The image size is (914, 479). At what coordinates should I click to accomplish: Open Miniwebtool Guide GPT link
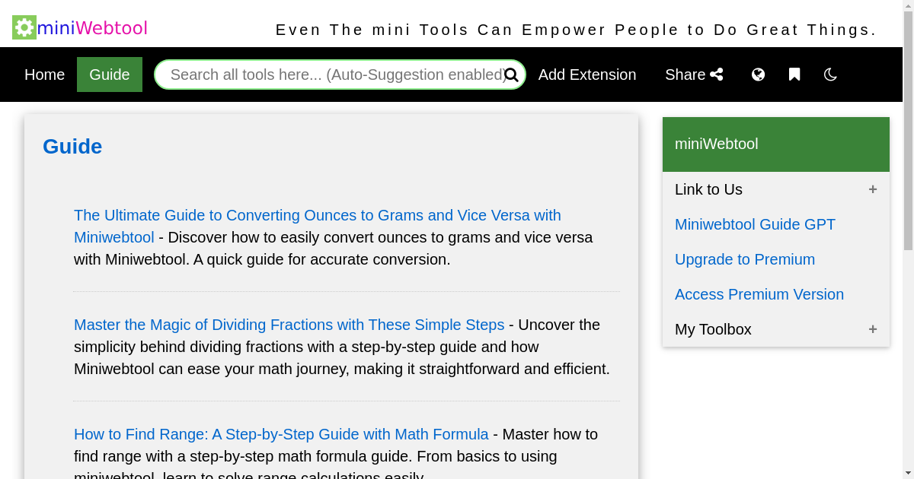tap(755, 224)
